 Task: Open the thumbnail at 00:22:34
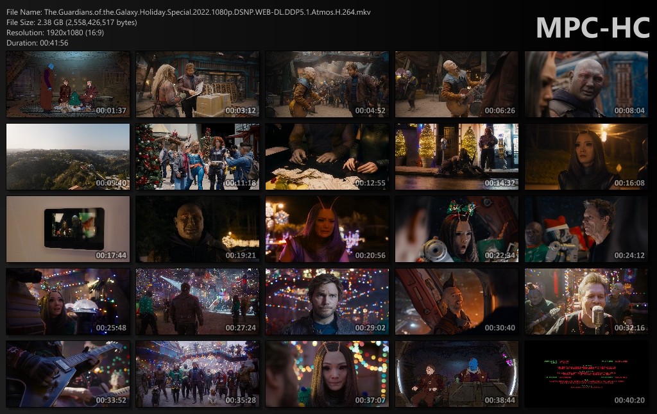coord(457,229)
